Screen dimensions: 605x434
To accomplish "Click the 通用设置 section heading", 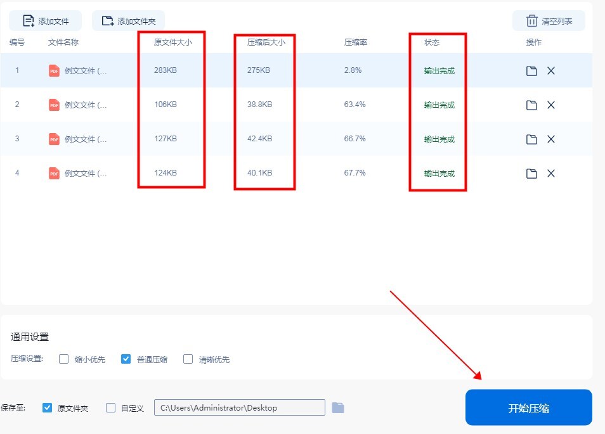I will [30, 337].
